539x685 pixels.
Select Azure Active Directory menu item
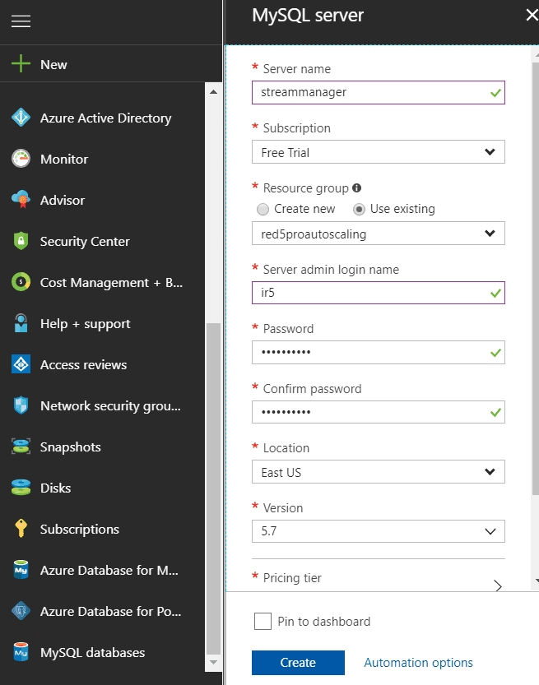(106, 118)
